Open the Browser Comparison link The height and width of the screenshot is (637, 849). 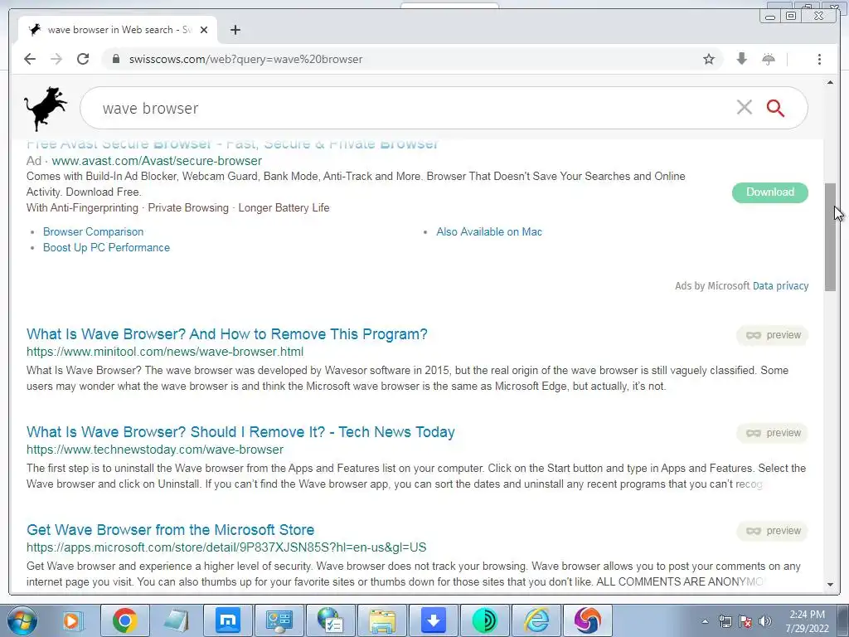pos(93,232)
